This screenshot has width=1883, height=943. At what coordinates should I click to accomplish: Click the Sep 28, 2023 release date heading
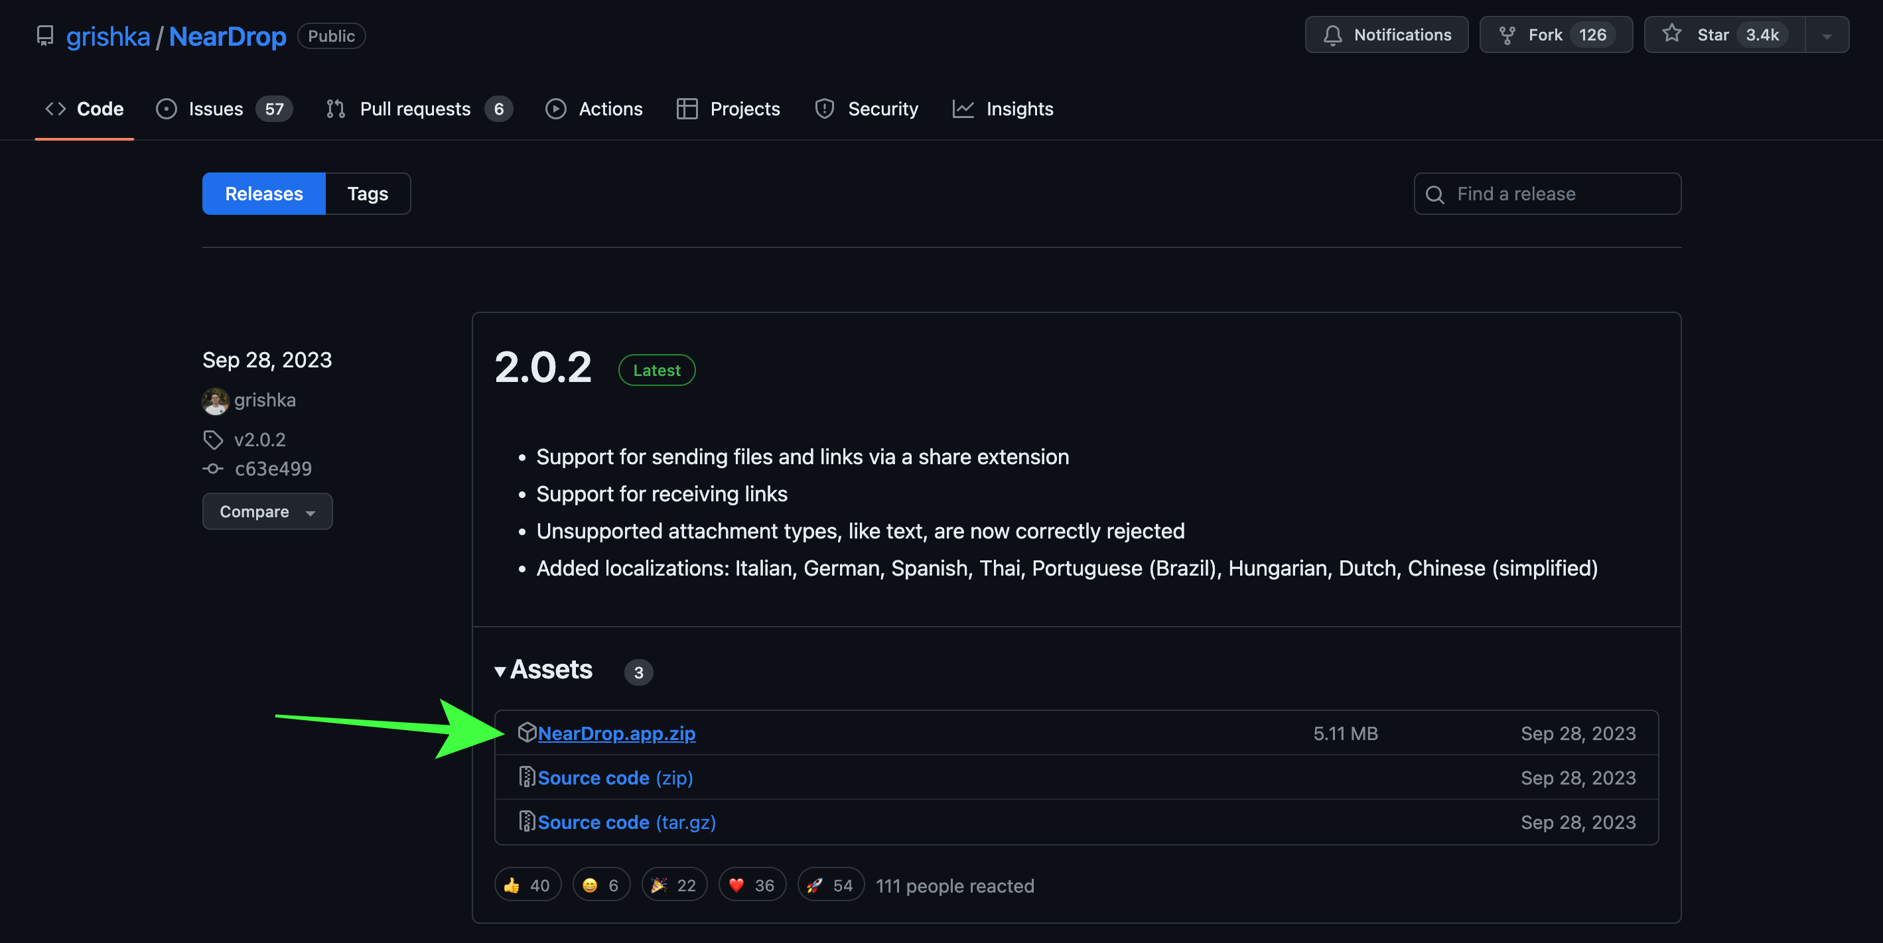[267, 360]
